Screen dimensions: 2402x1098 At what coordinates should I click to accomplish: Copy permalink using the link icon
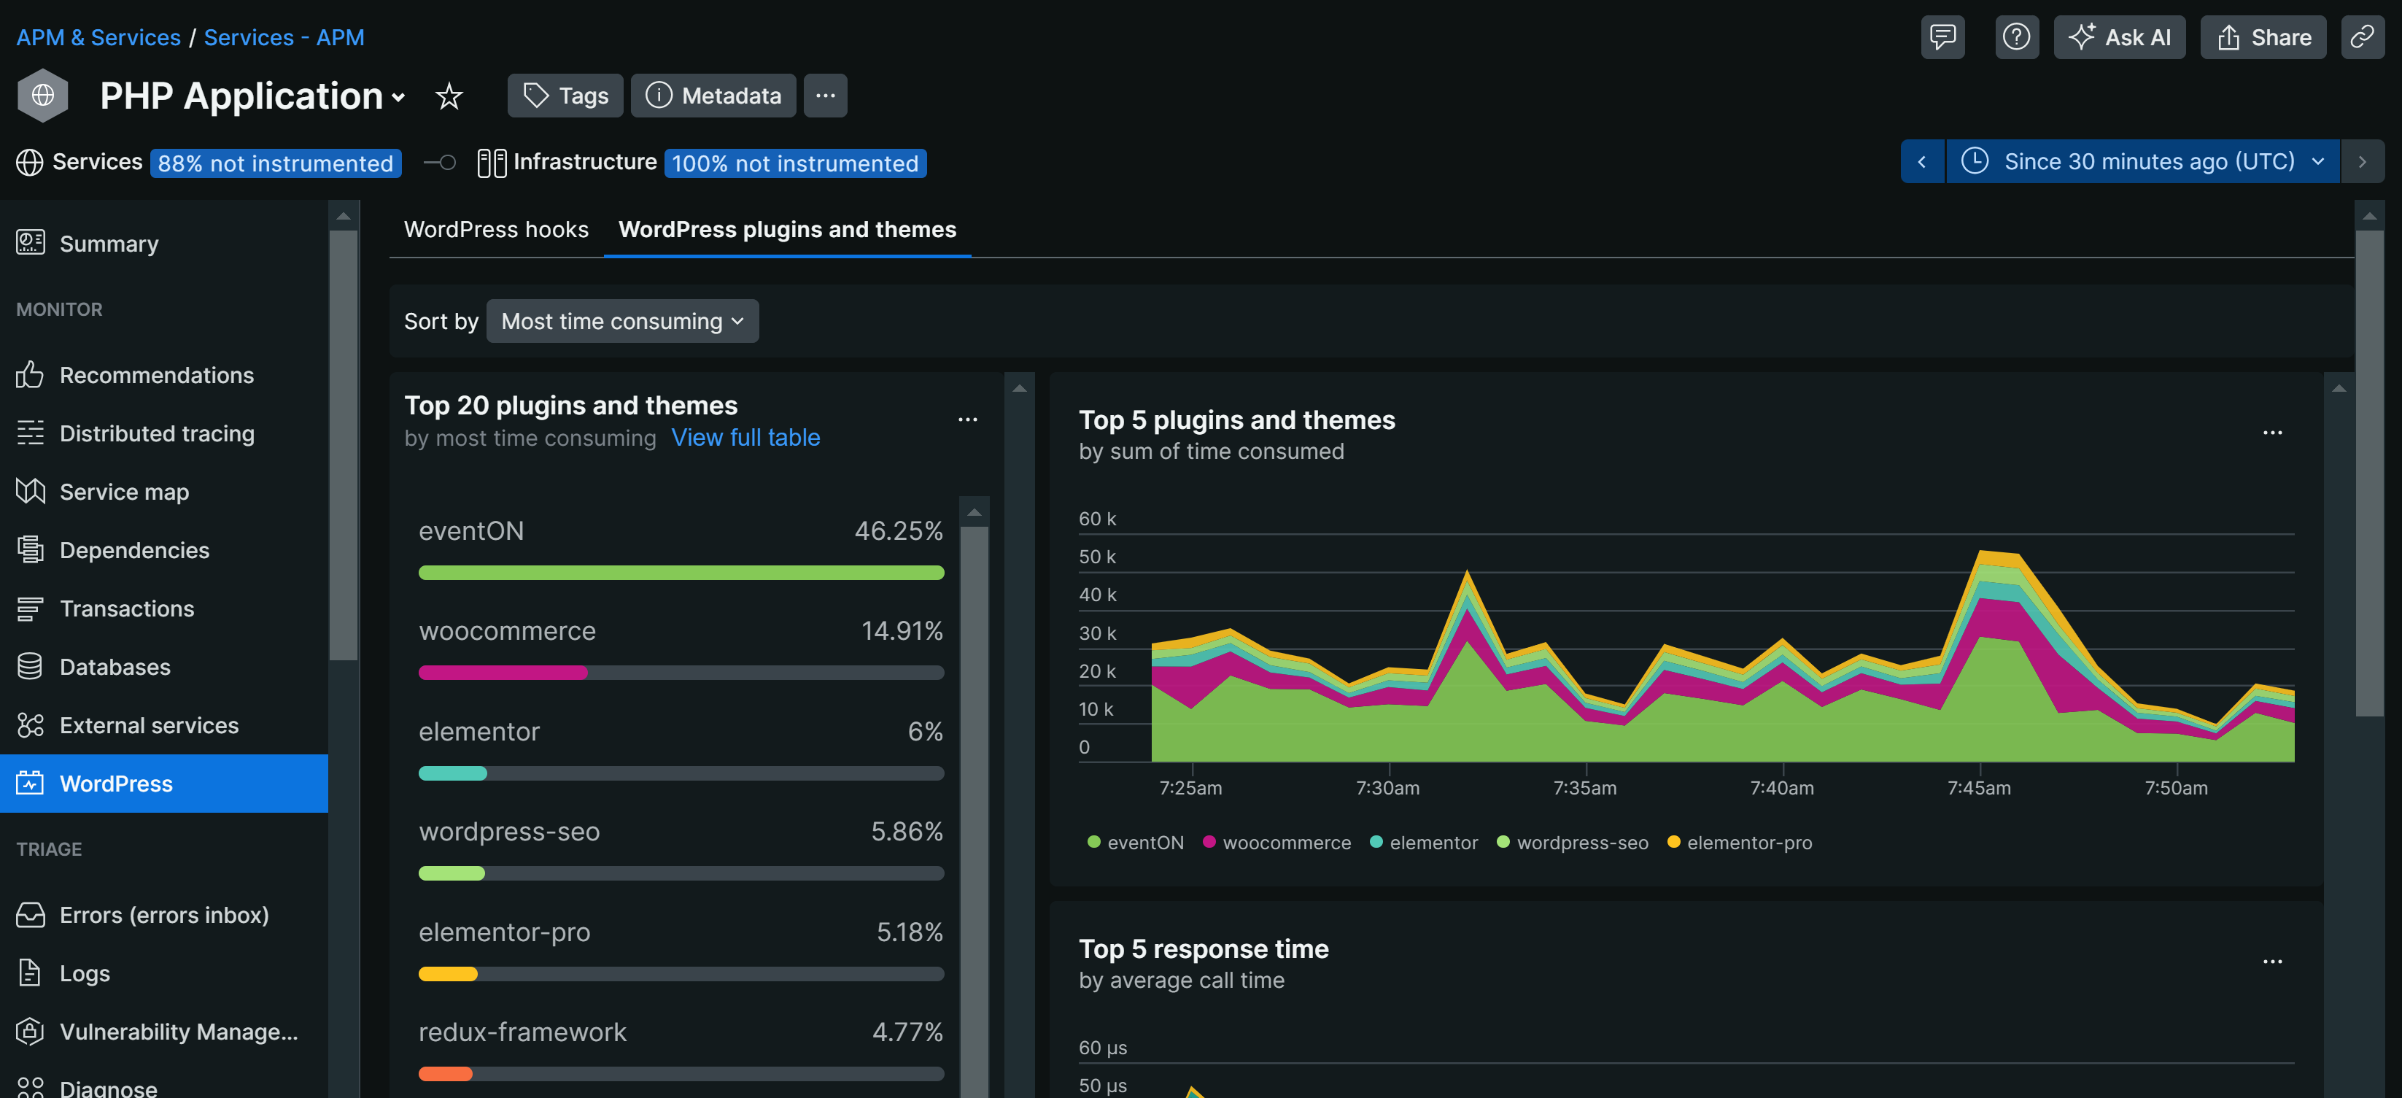point(2362,37)
